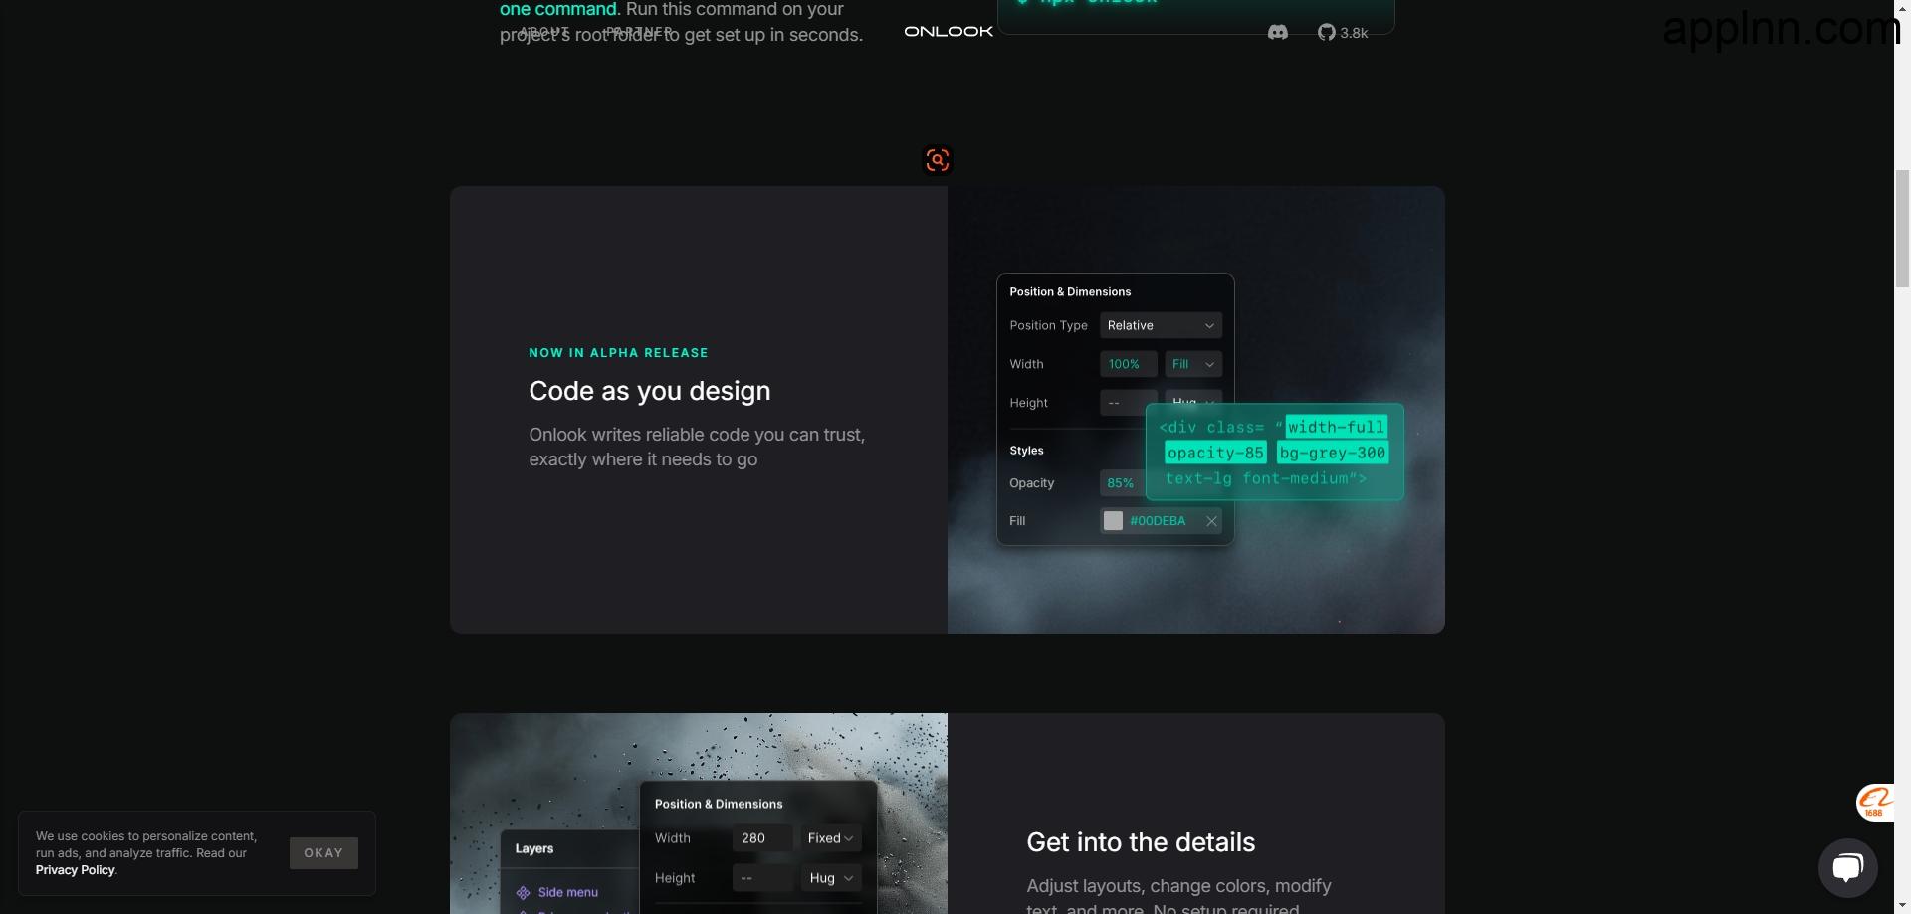Click the empty Height field in lower panel
1911x914 pixels.
(762, 878)
